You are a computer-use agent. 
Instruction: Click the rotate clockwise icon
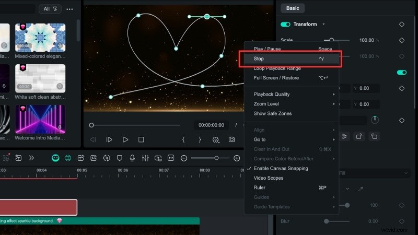coord(359,136)
